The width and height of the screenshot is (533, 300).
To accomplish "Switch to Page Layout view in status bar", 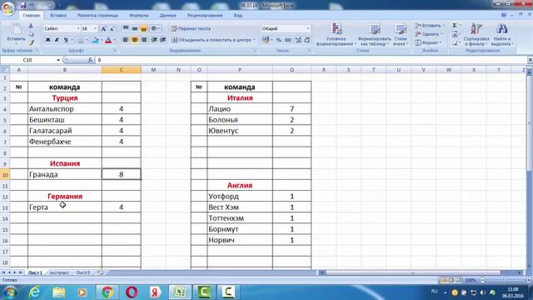I will (x=451, y=280).
